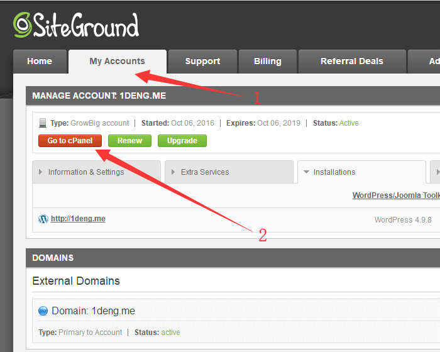This screenshot has width=440, height=352.
Task: Click the WordPress icon beside 1deng.me
Action: coord(43,219)
